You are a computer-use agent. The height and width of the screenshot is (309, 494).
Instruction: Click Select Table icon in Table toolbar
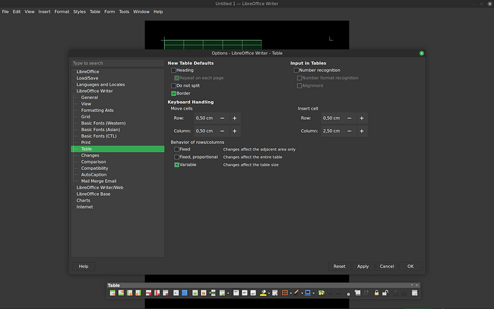coord(185,293)
